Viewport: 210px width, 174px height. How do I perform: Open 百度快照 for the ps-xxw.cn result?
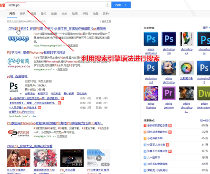coord(62,69)
